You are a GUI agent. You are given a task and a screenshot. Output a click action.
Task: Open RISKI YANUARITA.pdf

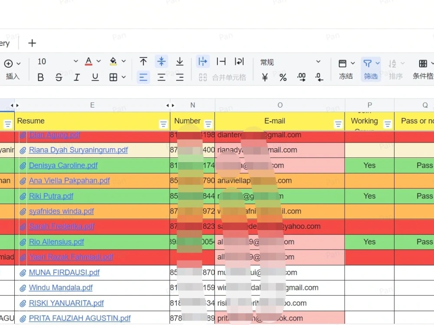[66, 303]
